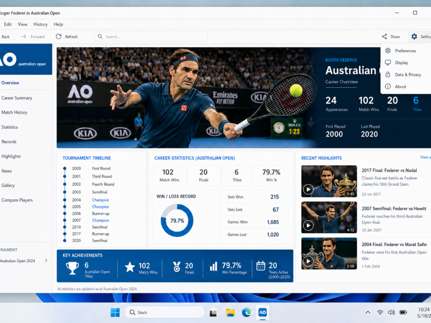Click the volume speaker icon in tray
This screenshot has width=431, height=323.
click(391, 312)
